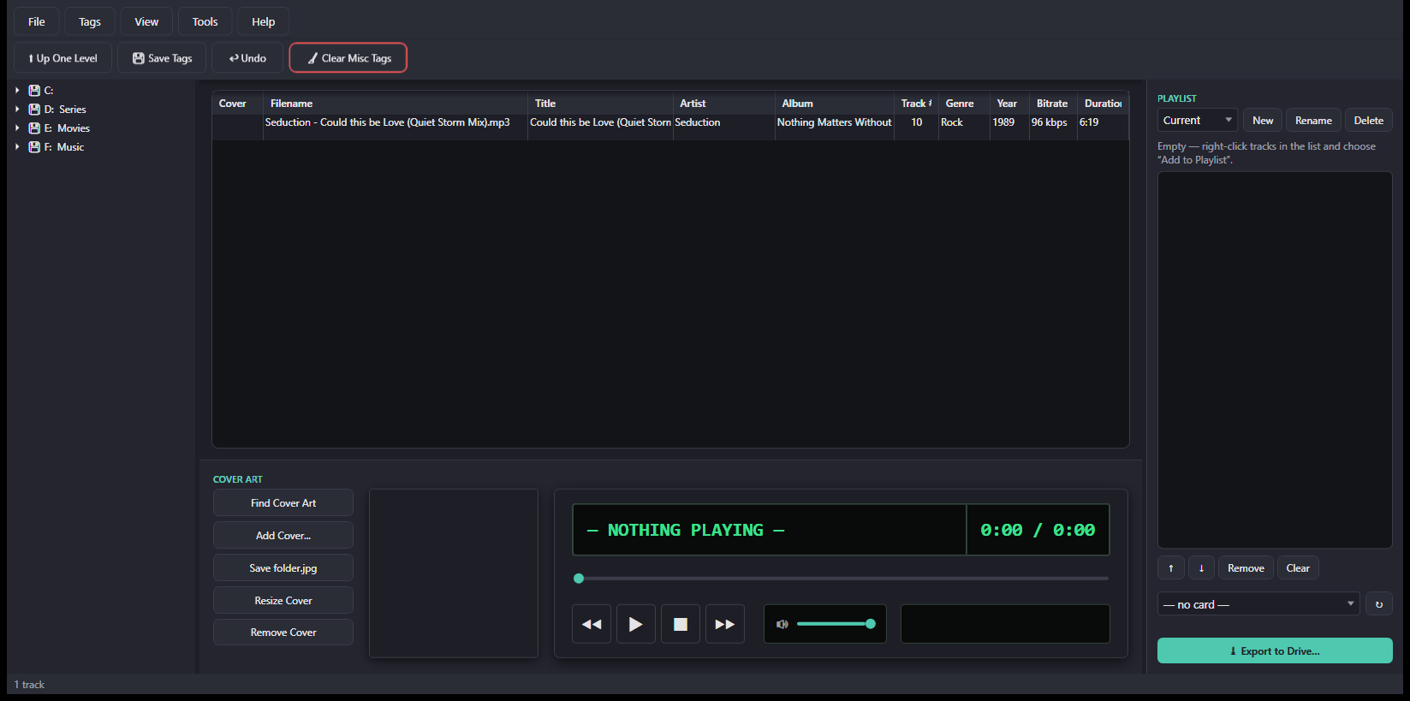Viewport: 1410px width, 701px height.
Task: Select the E: Movies drive icon
Action: click(34, 128)
